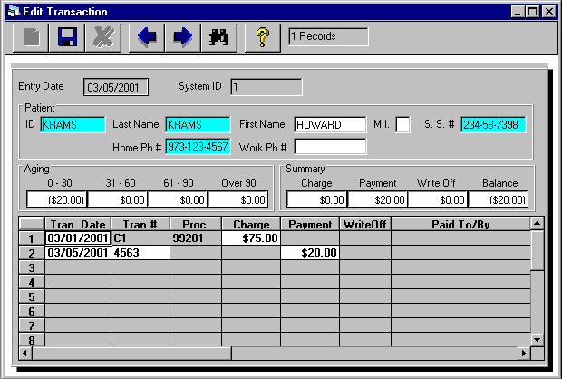Viewport: 562px width, 379px height.
Task: Go to previous record with left arrow
Action: point(147,37)
